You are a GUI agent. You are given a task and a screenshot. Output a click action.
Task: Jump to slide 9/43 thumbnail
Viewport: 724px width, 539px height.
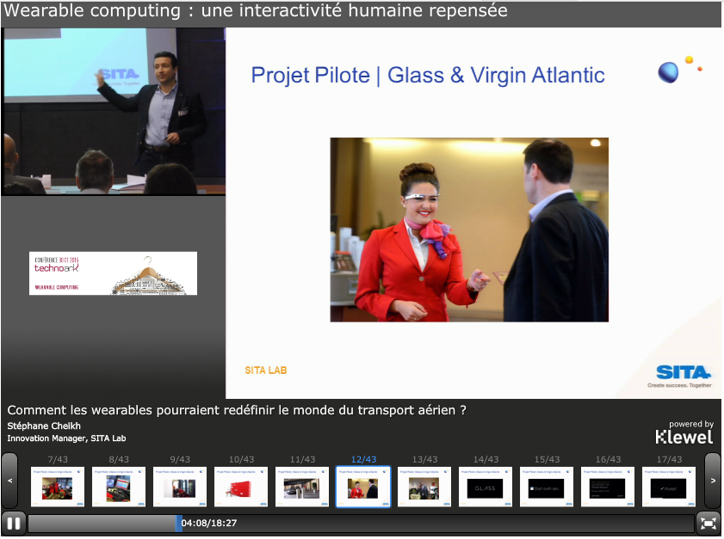(180, 487)
